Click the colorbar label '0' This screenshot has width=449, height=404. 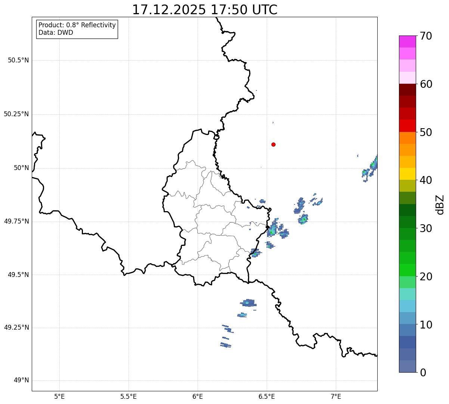coord(423,373)
